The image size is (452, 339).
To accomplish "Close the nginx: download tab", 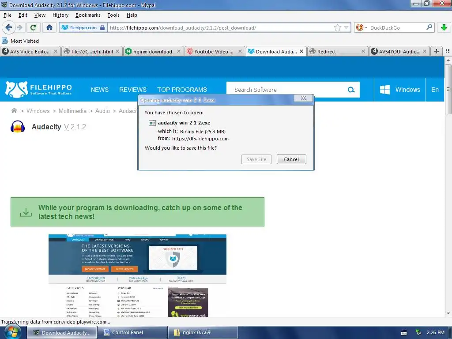I will click(x=178, y=51).
